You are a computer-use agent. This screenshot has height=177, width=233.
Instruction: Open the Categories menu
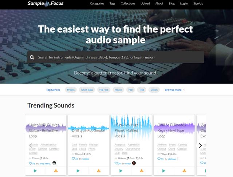coord(97,4)
